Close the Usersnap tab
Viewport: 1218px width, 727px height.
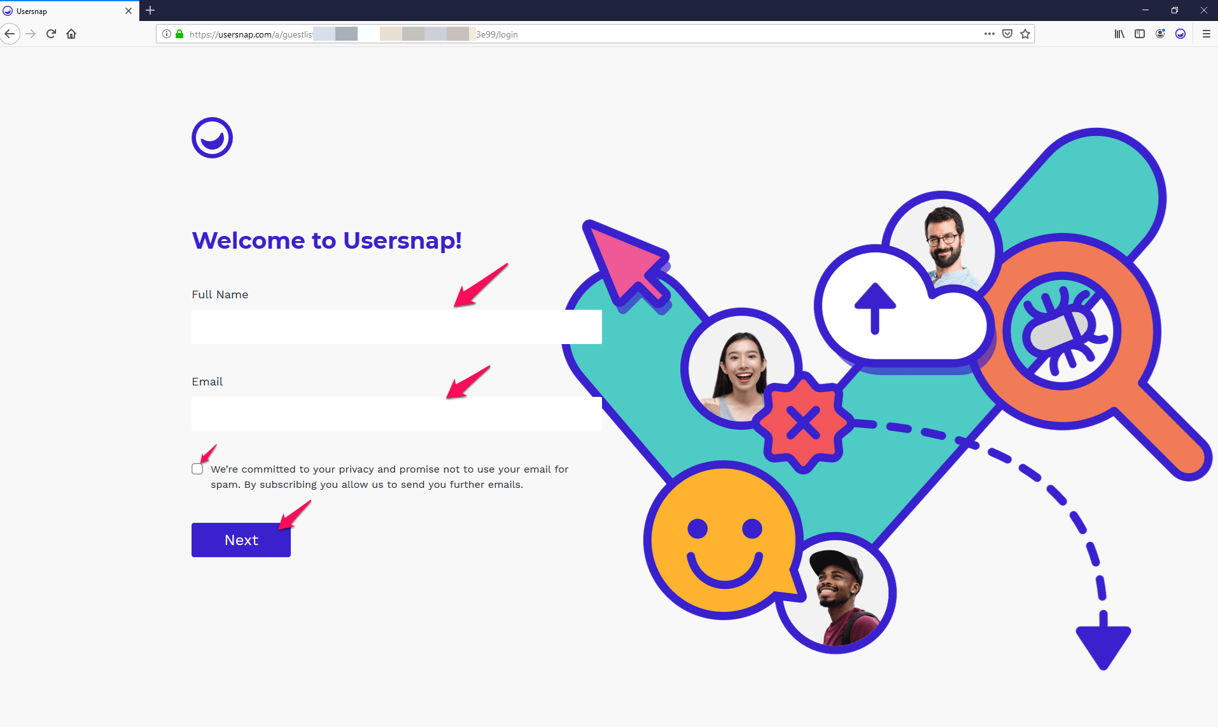pyautogui.click(x=129, y=11)
